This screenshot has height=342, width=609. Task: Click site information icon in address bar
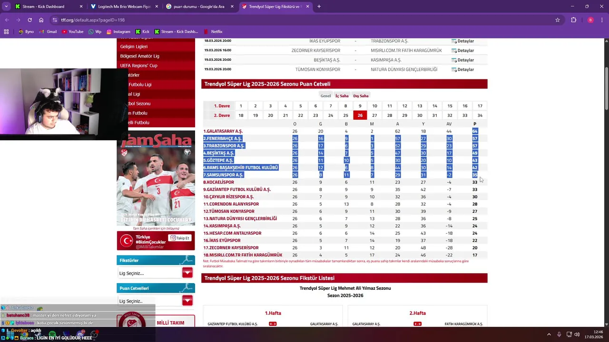pyautogui.click(x=55, y=20)
